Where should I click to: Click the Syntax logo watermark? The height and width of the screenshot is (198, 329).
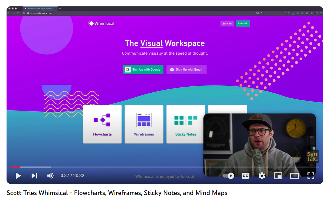(312, 156)
